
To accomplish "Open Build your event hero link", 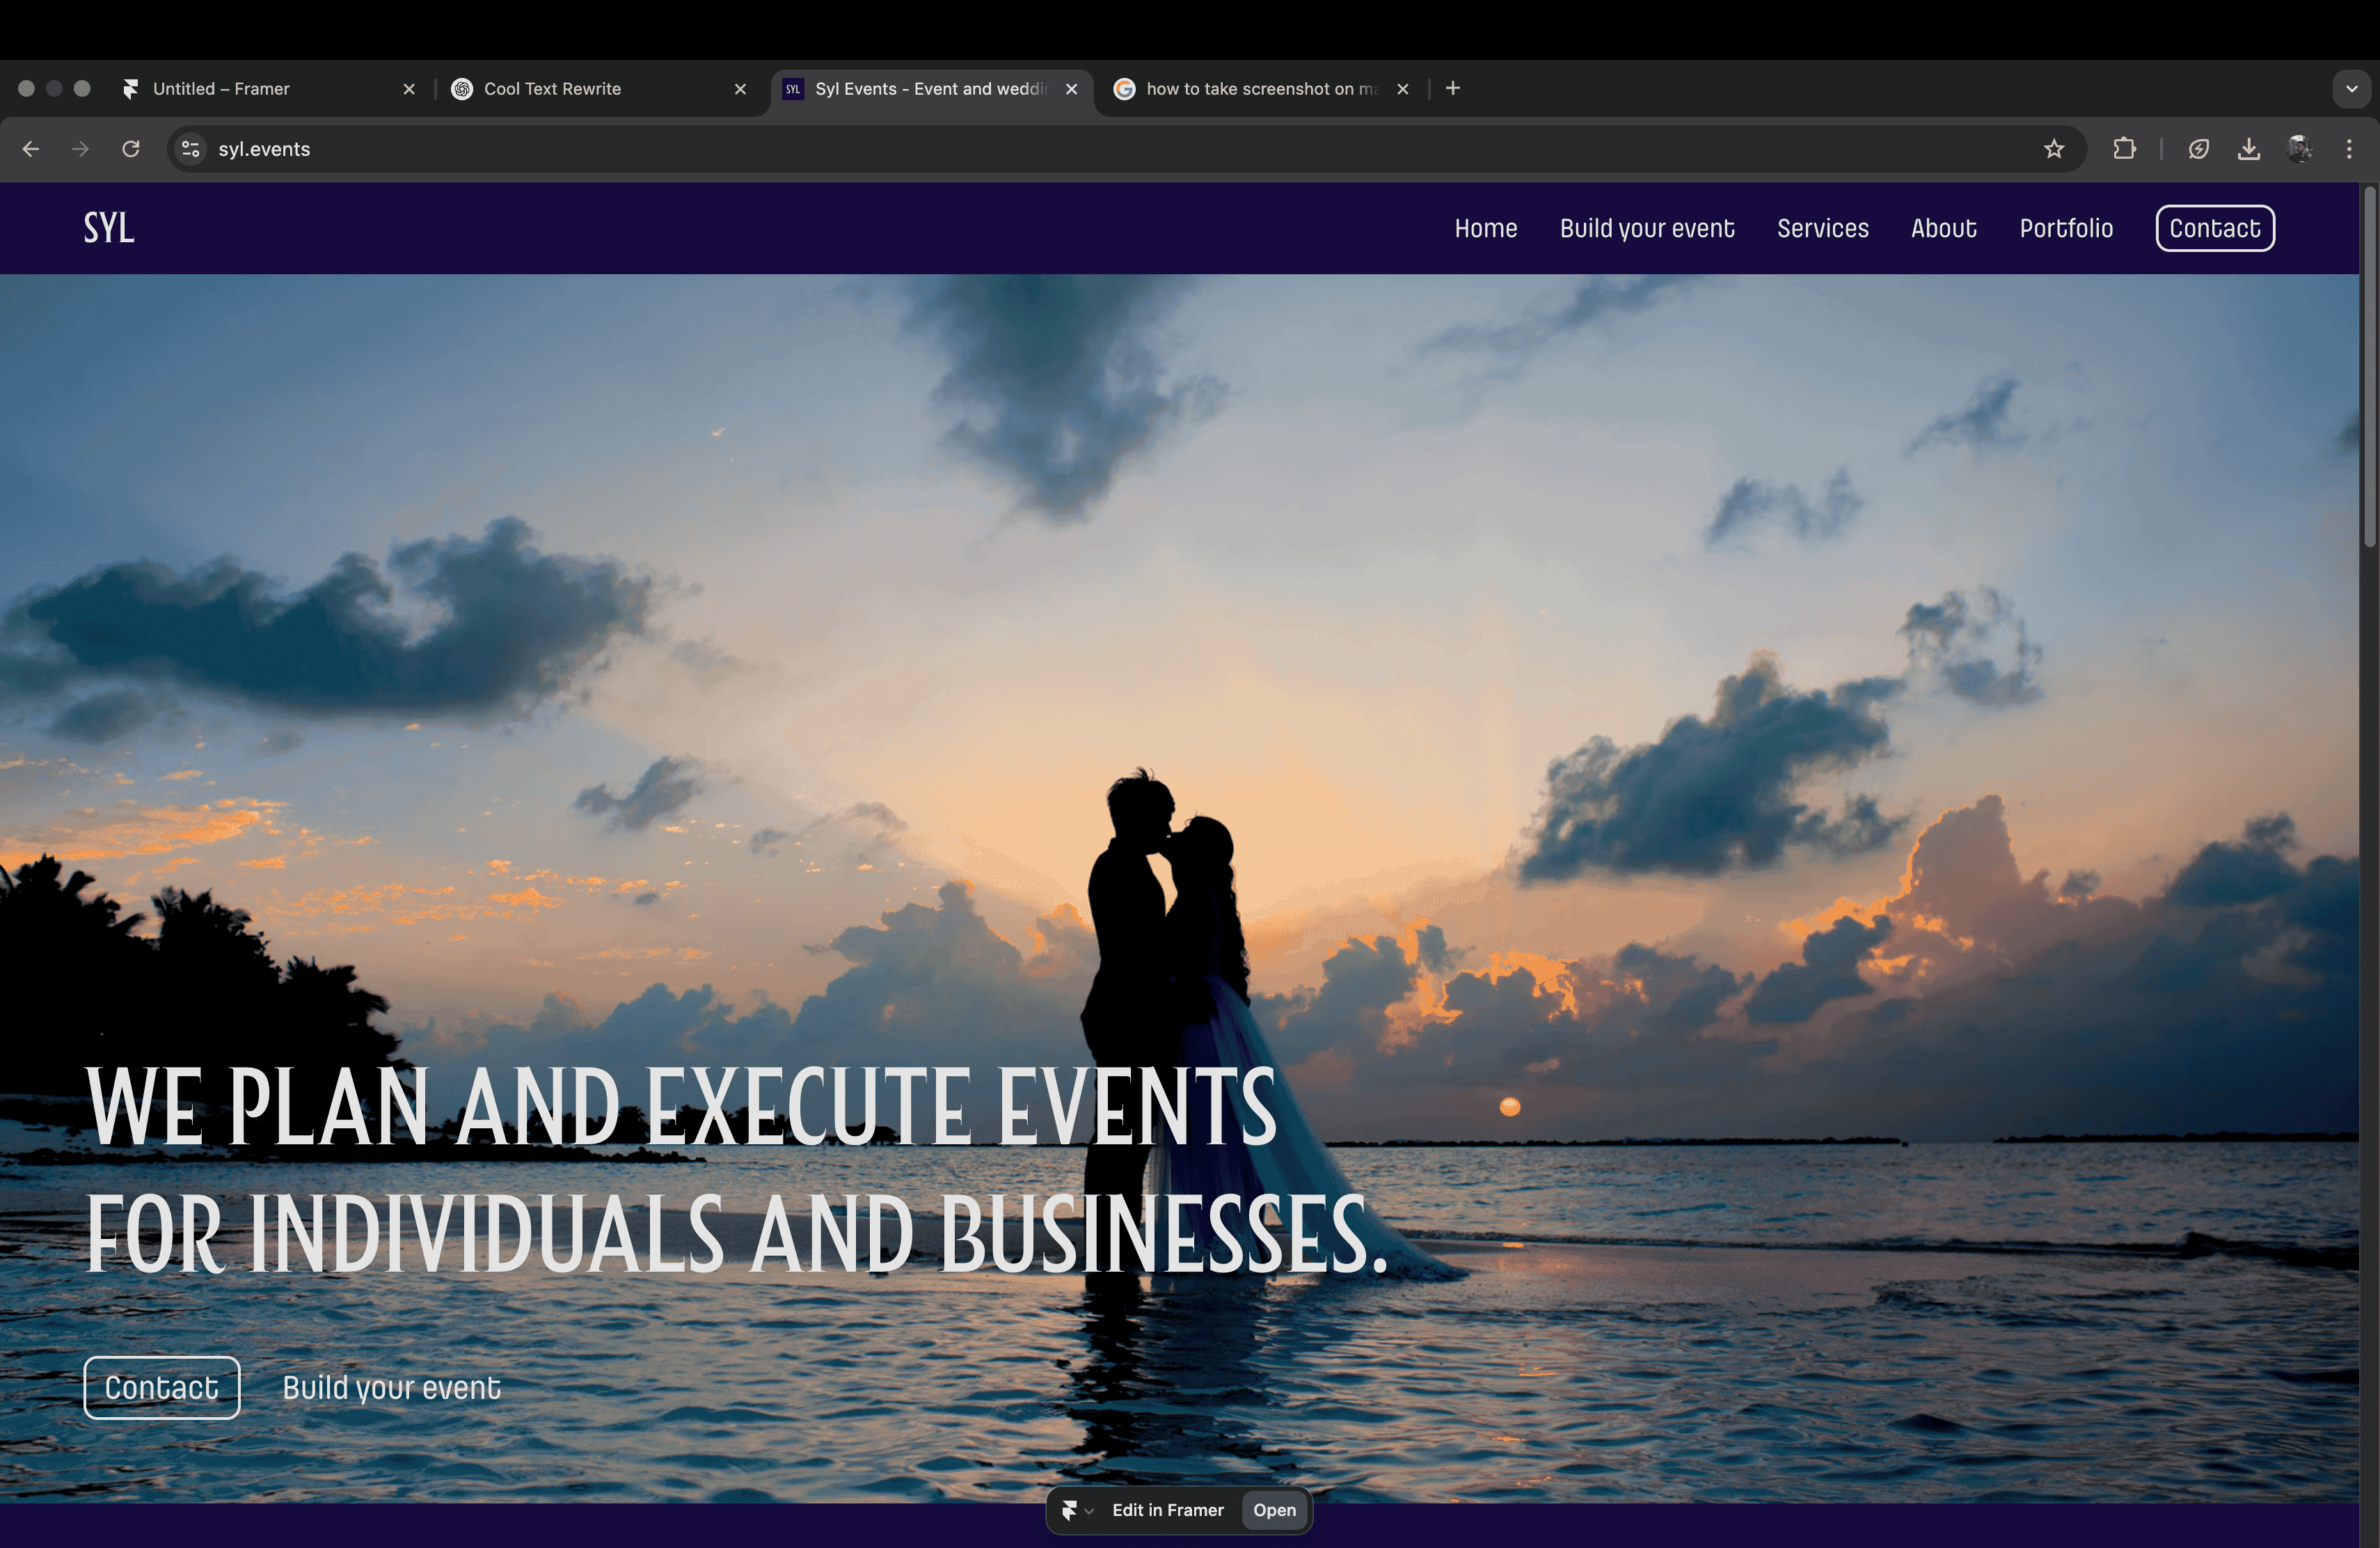I will [x=391, y=1388].
